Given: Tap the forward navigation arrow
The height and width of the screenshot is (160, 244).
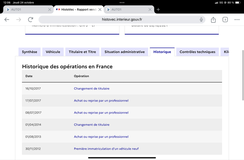Looking at the screenshot, I should click(x=19, y=20).
